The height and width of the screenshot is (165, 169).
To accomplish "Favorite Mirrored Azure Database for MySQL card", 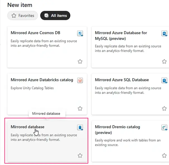I will pyautogui.click(x=164, y=61).
